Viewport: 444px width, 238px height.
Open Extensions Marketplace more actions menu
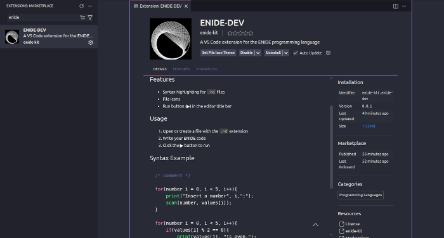[90, 6]
